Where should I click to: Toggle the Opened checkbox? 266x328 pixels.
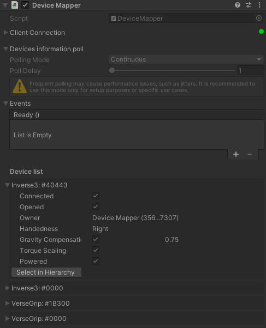point(96,206)
